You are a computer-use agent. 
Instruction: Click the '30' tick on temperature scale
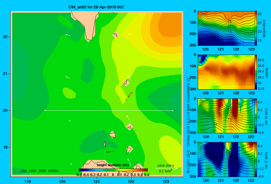click(x=260, y=14)
